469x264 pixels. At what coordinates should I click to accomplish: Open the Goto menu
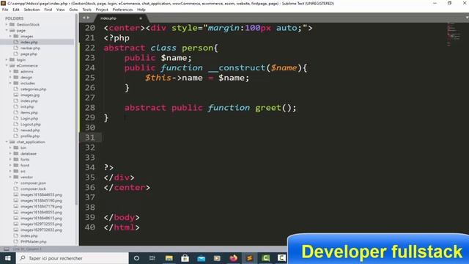coord(73,10)
